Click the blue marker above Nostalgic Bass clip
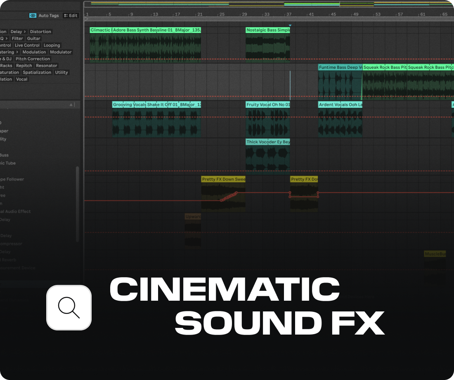 tap(290, 25)
